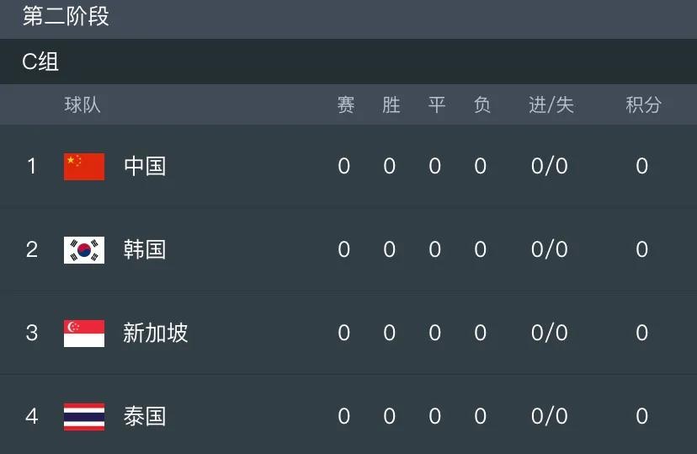Open the 中国 team name

(x=145, y=167)
